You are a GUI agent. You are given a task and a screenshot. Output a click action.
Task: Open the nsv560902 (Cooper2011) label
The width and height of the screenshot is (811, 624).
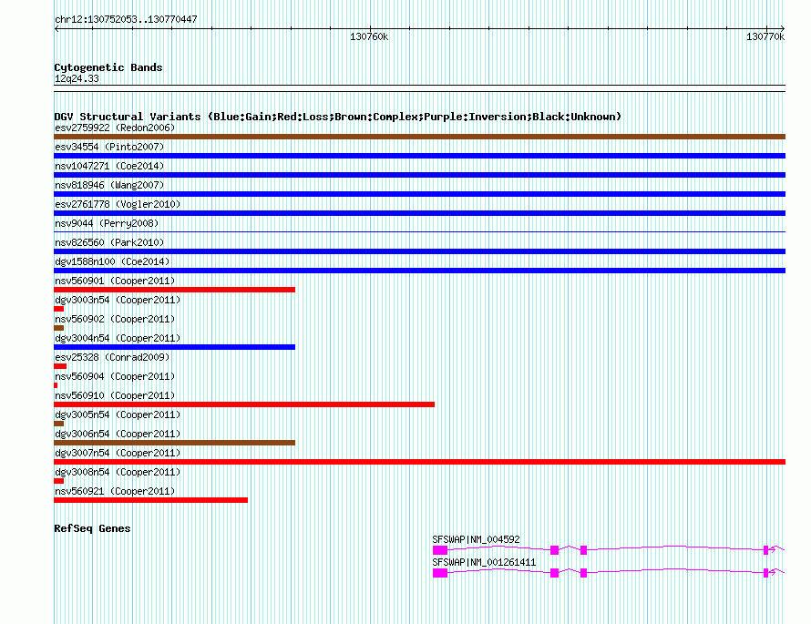pyautogui.click(x=115, y=319)
